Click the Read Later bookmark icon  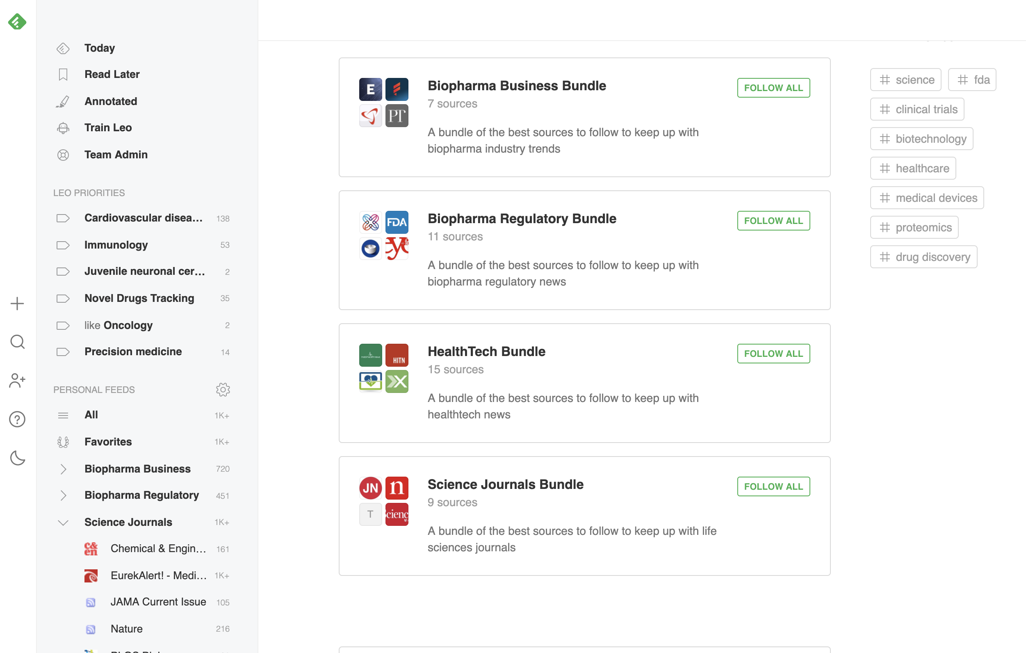(x=63, y=75)
